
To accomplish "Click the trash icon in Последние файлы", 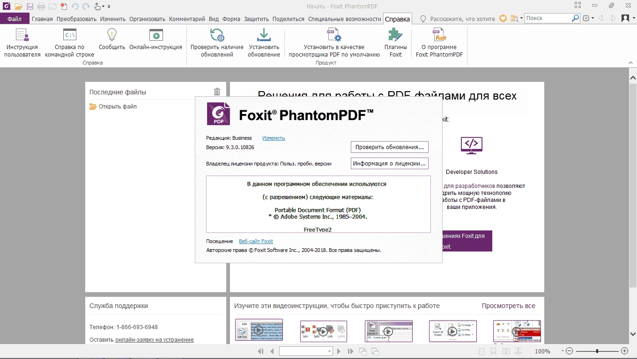I will click(x=217, y=92).
